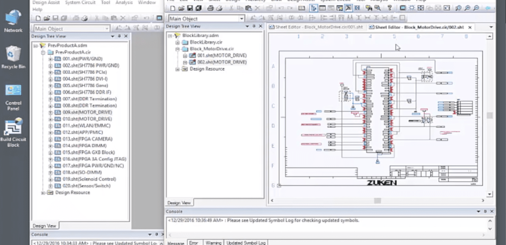Click the Open folder icon in left toolbar
The width and height of the screenshot is (506, 245).
pos(47,18)
